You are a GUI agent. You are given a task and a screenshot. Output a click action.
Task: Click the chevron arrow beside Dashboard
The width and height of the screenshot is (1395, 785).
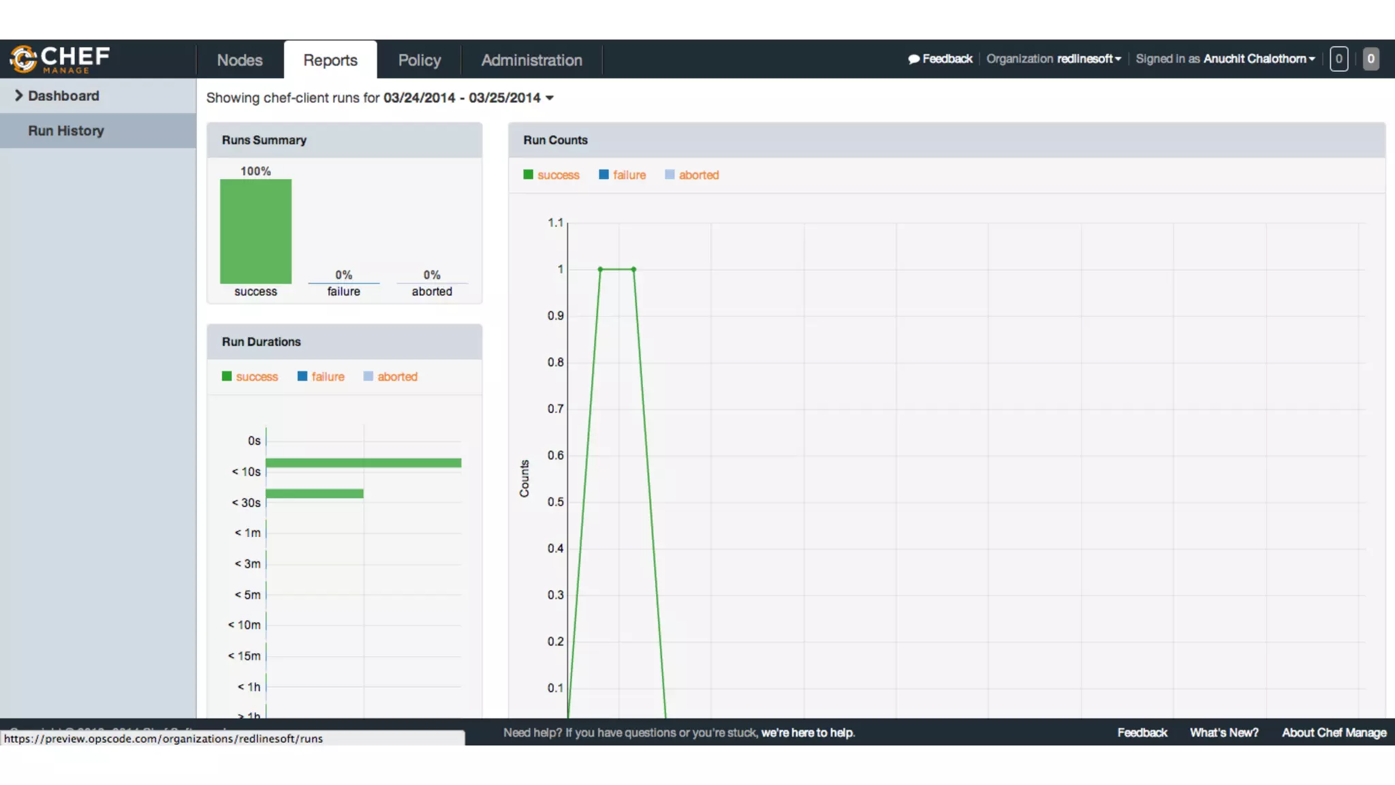pos(19,96)
